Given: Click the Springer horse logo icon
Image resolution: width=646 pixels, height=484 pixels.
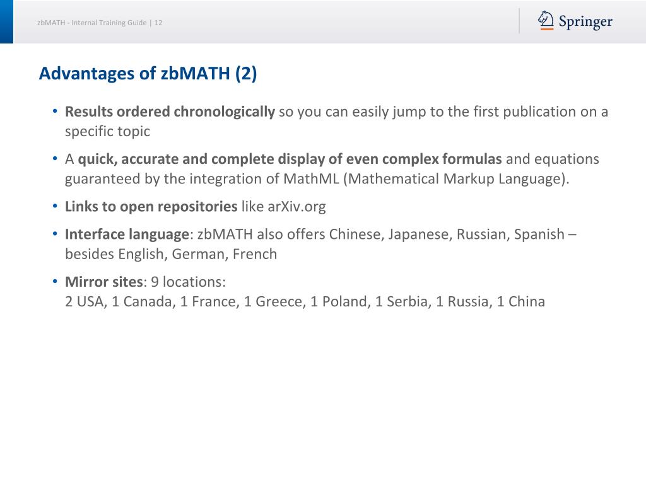Looking at the screenshot, I should 546,21.
